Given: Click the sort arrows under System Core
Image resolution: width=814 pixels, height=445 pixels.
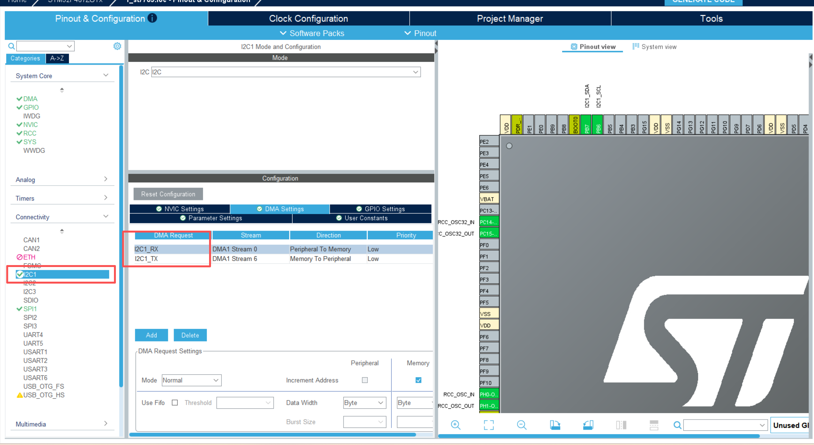Looking at the screenshot, I should pyautogui.click(x=62, y=90).
